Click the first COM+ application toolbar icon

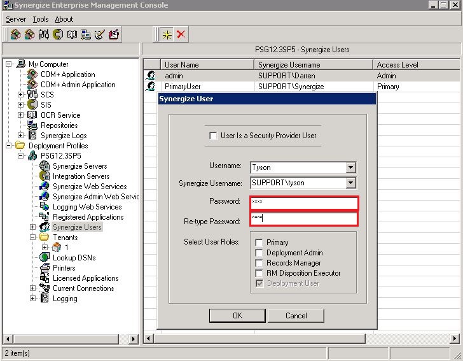[16, 34]
